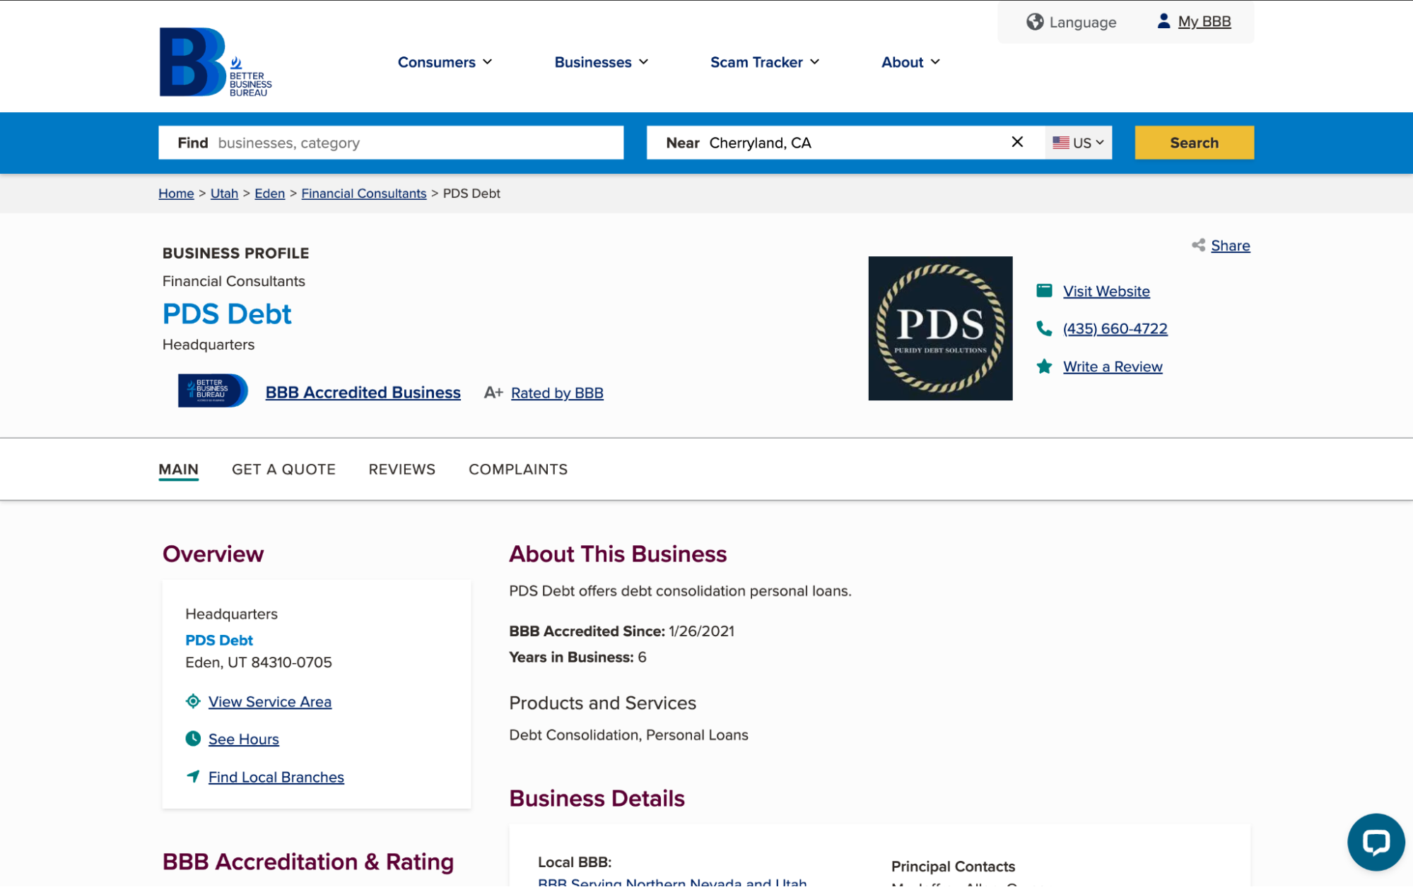
Task: Click the BBB accredited seal badge
Action: click(x=212, y=391)
